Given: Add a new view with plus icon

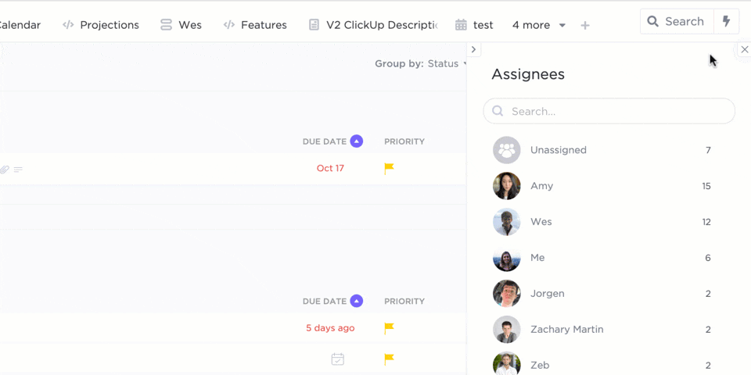Looking at the screenshot, I should (585, 25).
